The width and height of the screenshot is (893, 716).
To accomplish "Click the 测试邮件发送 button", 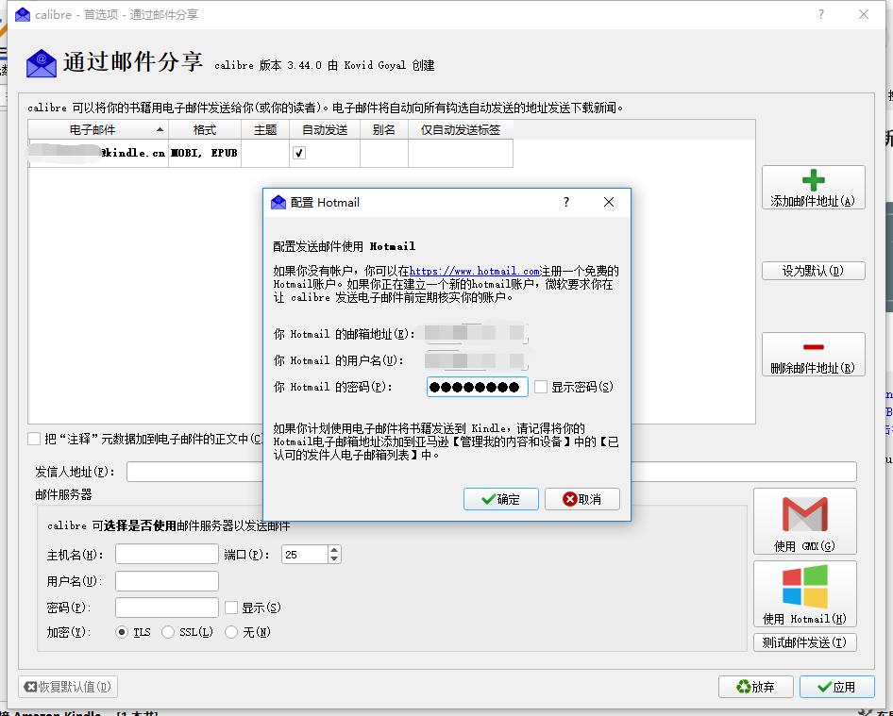I will pos(805,641).
